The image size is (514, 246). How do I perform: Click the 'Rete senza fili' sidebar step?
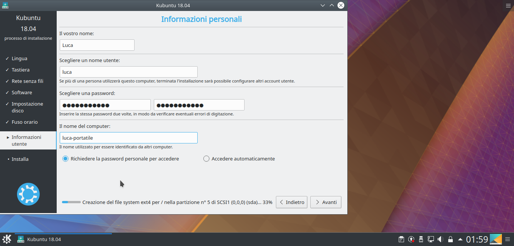pyautogui.click(x=28, y=81)
